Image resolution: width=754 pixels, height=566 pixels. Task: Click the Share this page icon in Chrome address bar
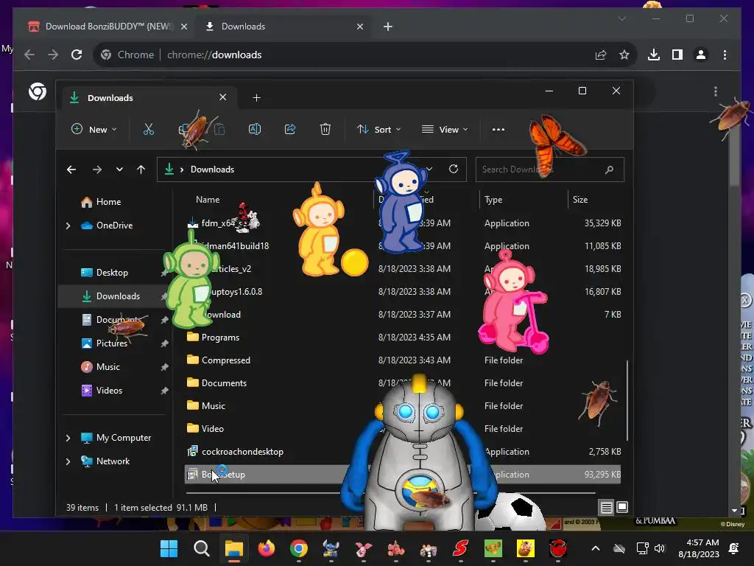tap(601, 55)
